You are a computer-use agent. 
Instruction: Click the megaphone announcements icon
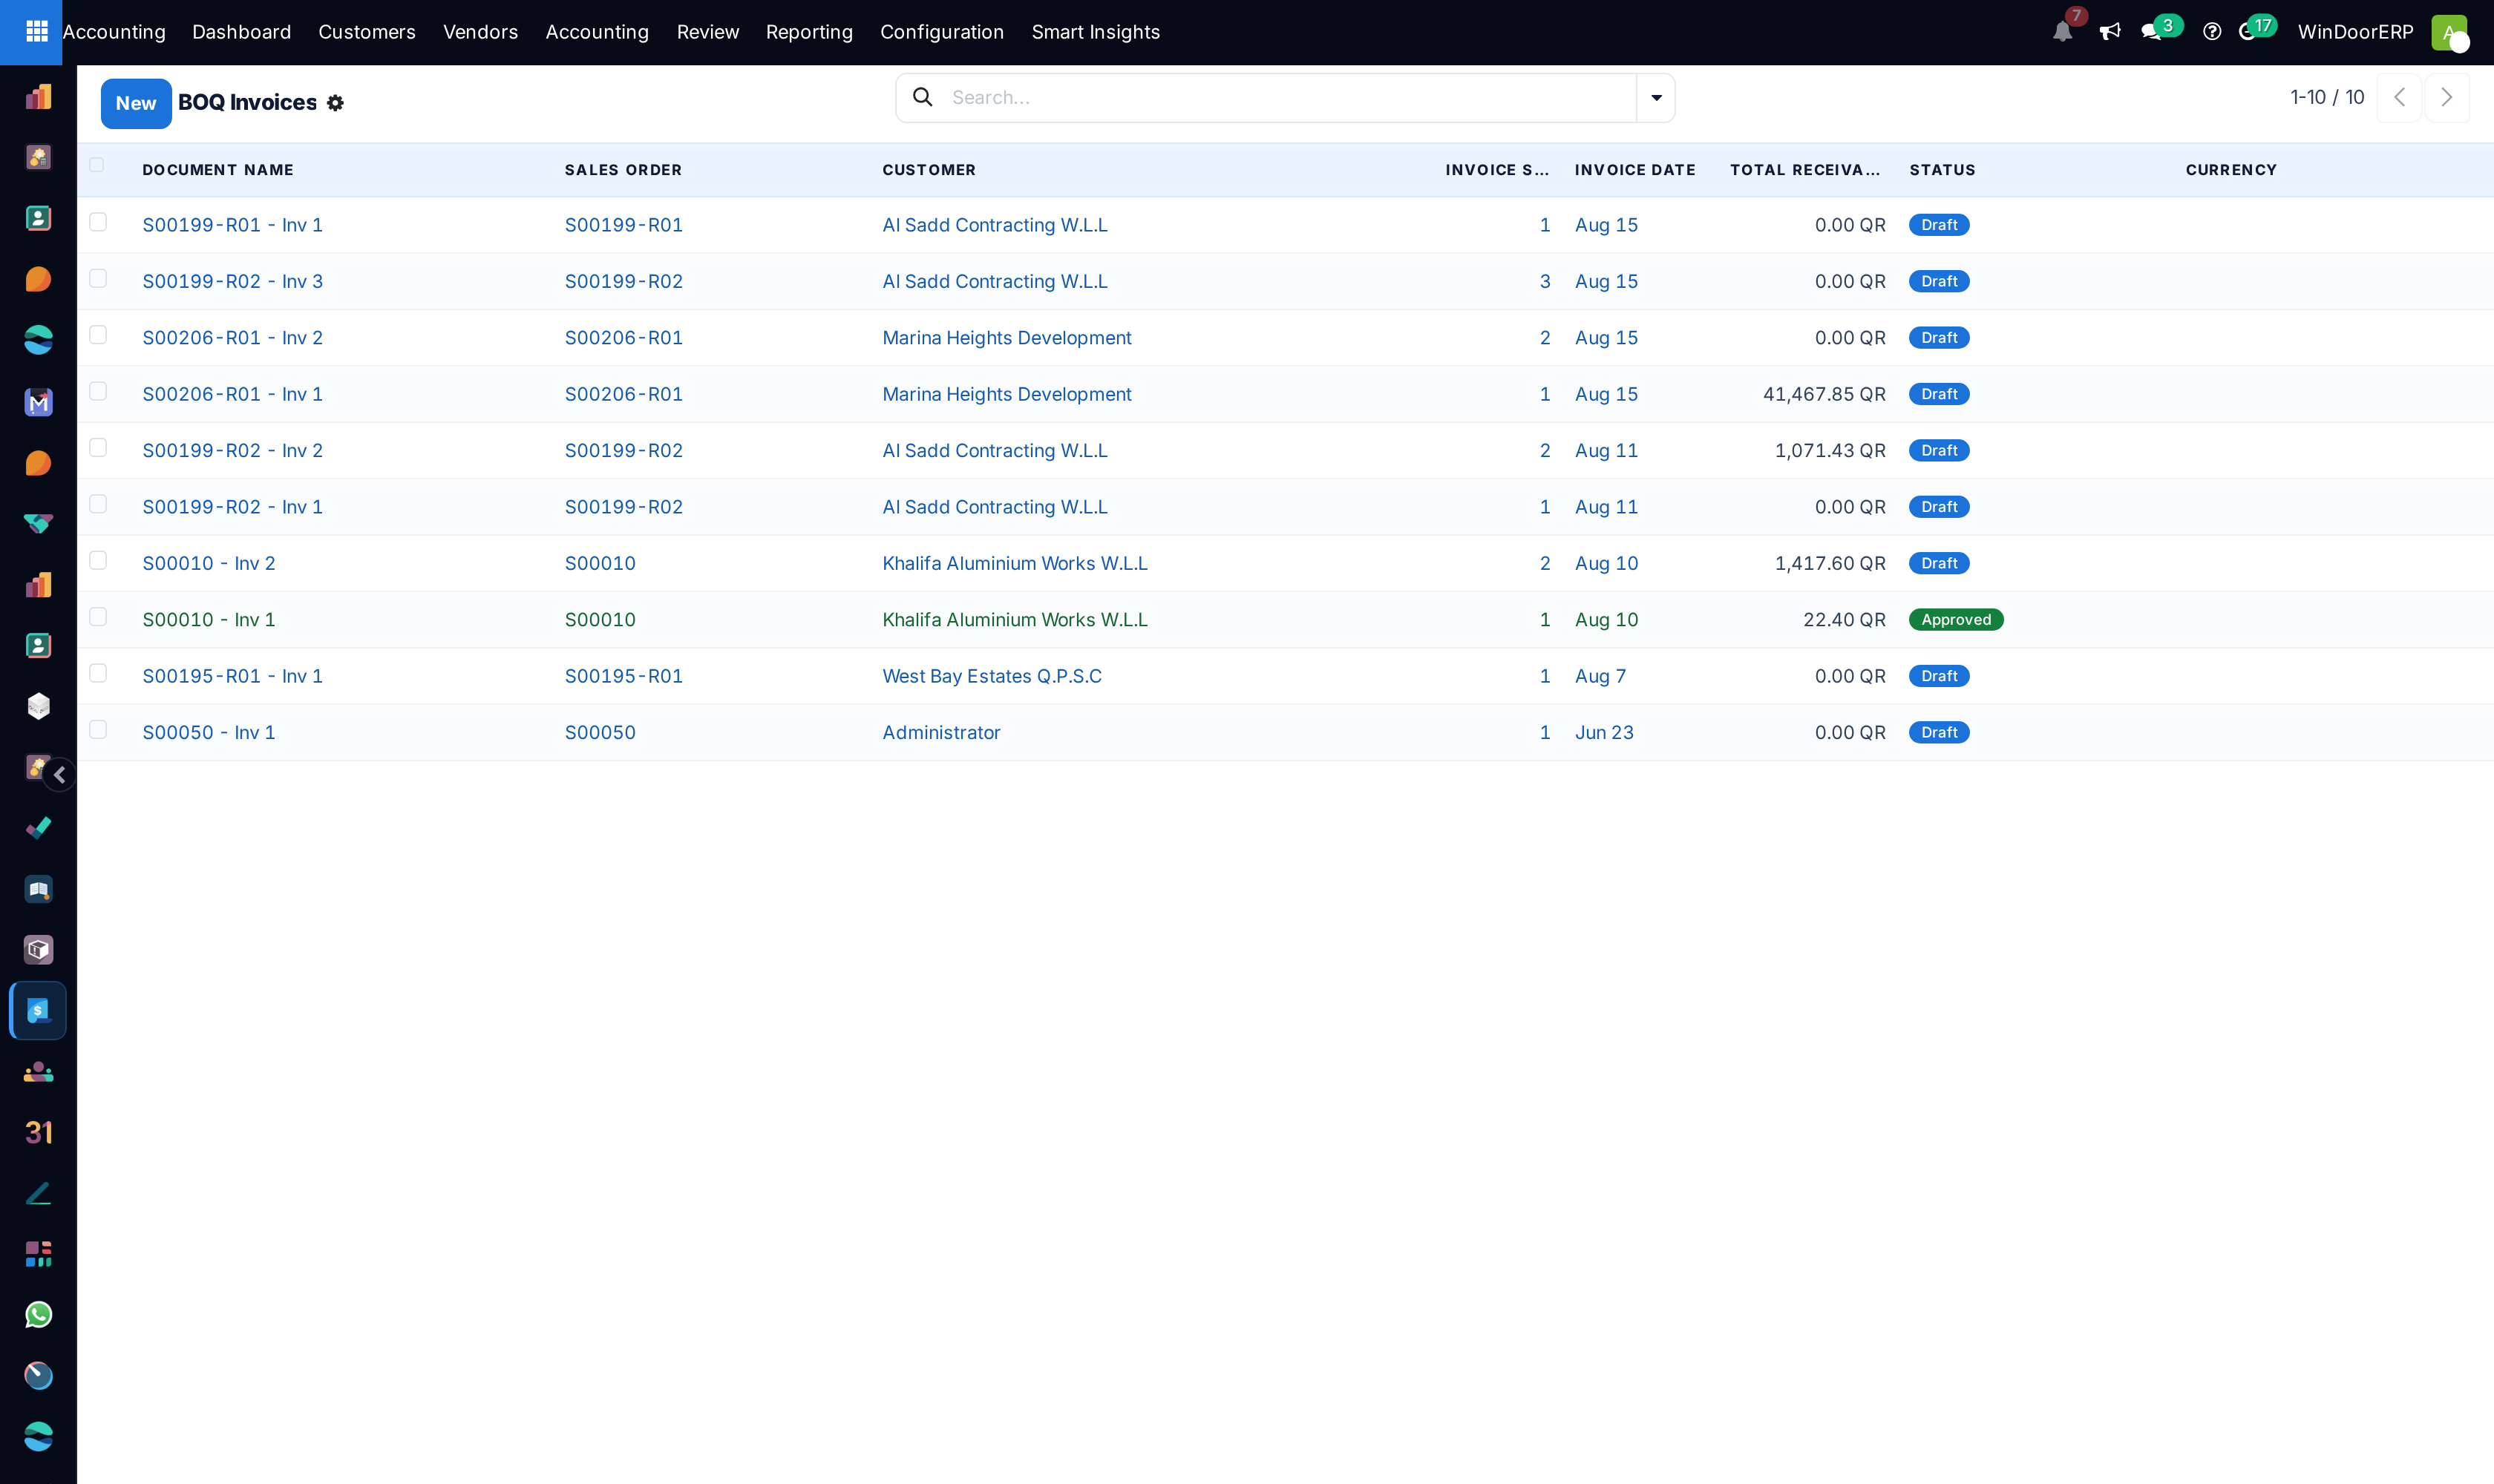[x=2110, y=32]
